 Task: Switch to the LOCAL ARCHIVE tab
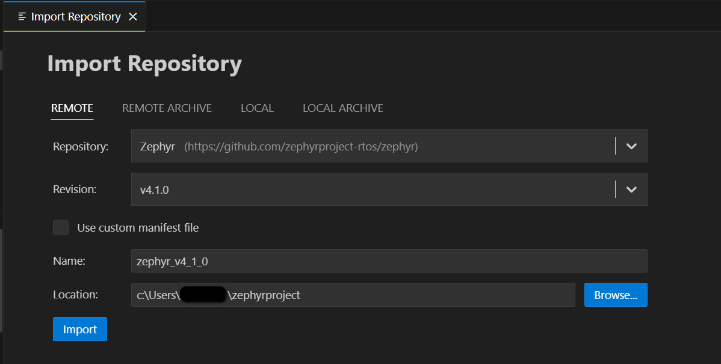(342, 108)
